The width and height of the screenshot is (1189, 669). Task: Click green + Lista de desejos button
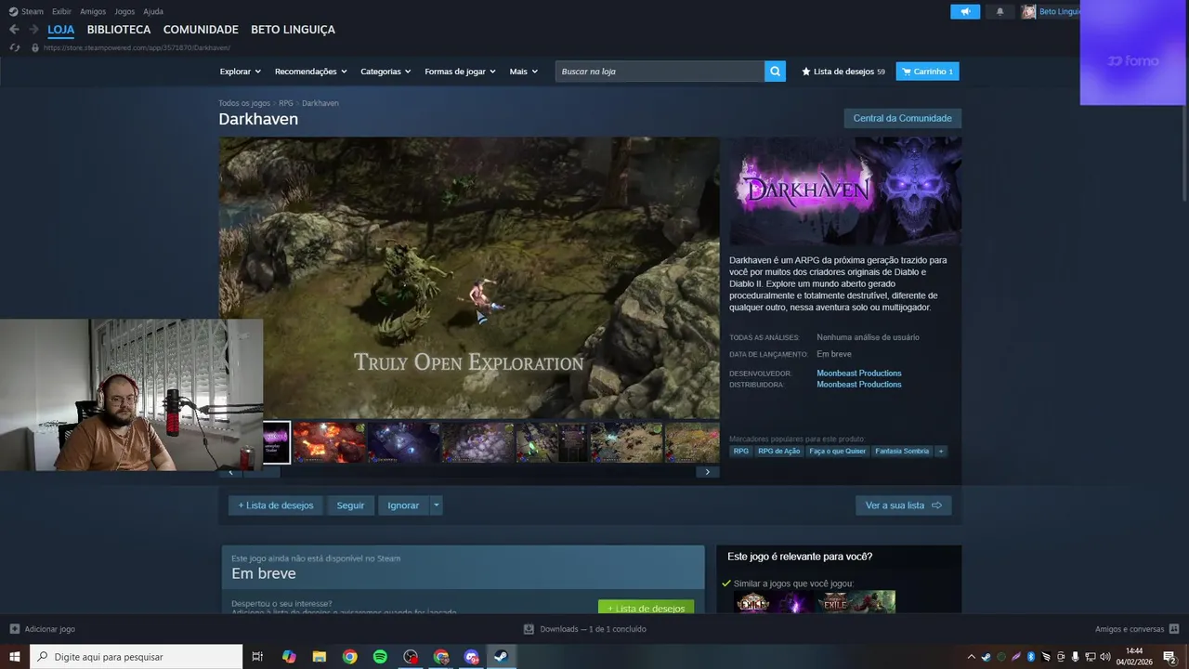click(x=647, y=608)
